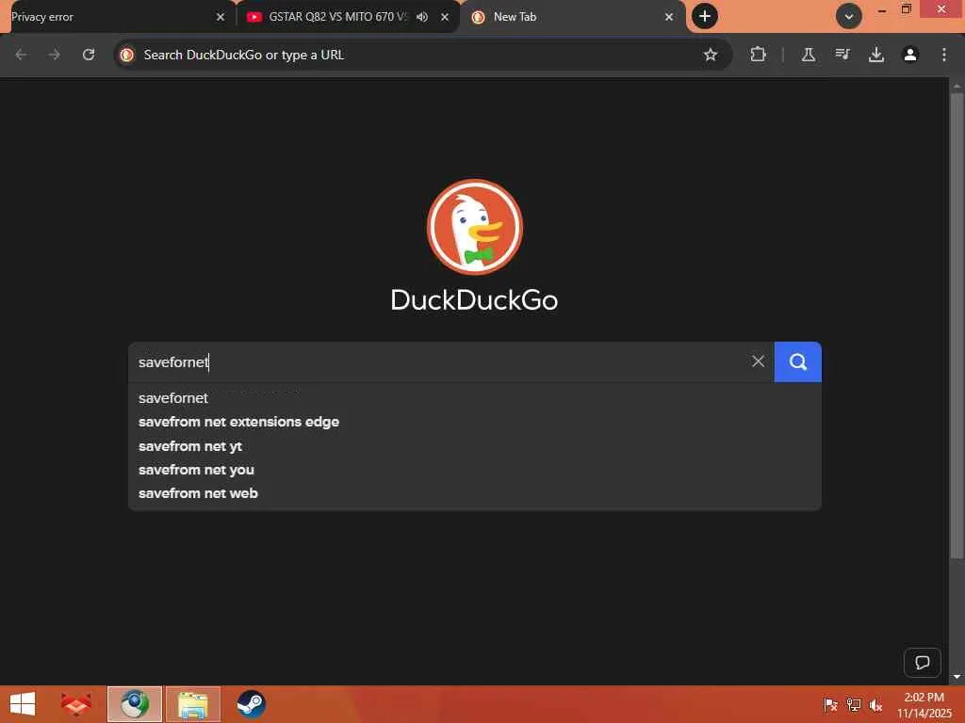The image size is (965, 723).
Task: Click the DuckDuckGo title text
Action: point(475,300)
